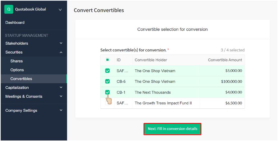
Task: Expand Meetings & Consents chevron
Action: (x=61, y=96)
